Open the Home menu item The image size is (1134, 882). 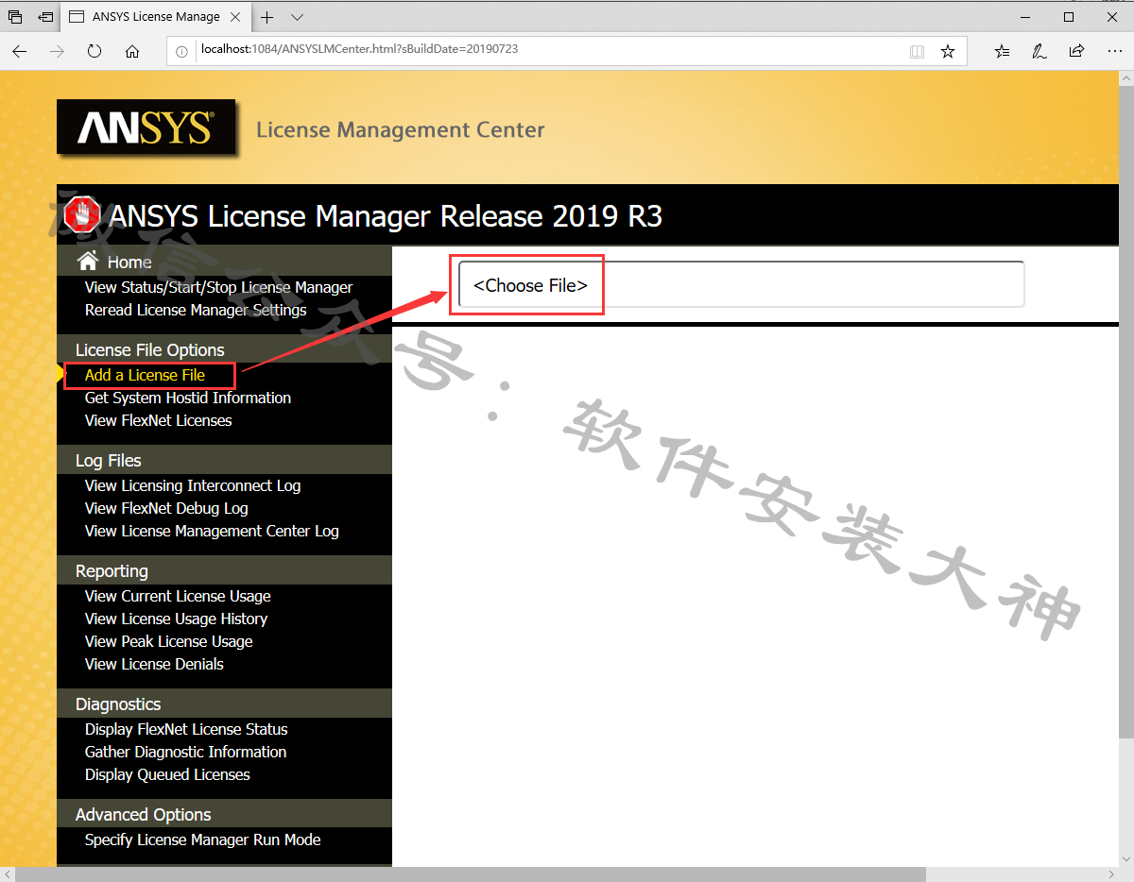pos(129,263)
